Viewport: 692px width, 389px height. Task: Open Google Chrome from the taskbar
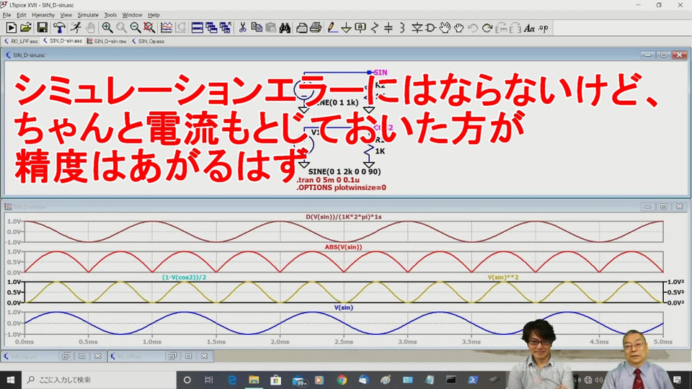coord(342,380)
